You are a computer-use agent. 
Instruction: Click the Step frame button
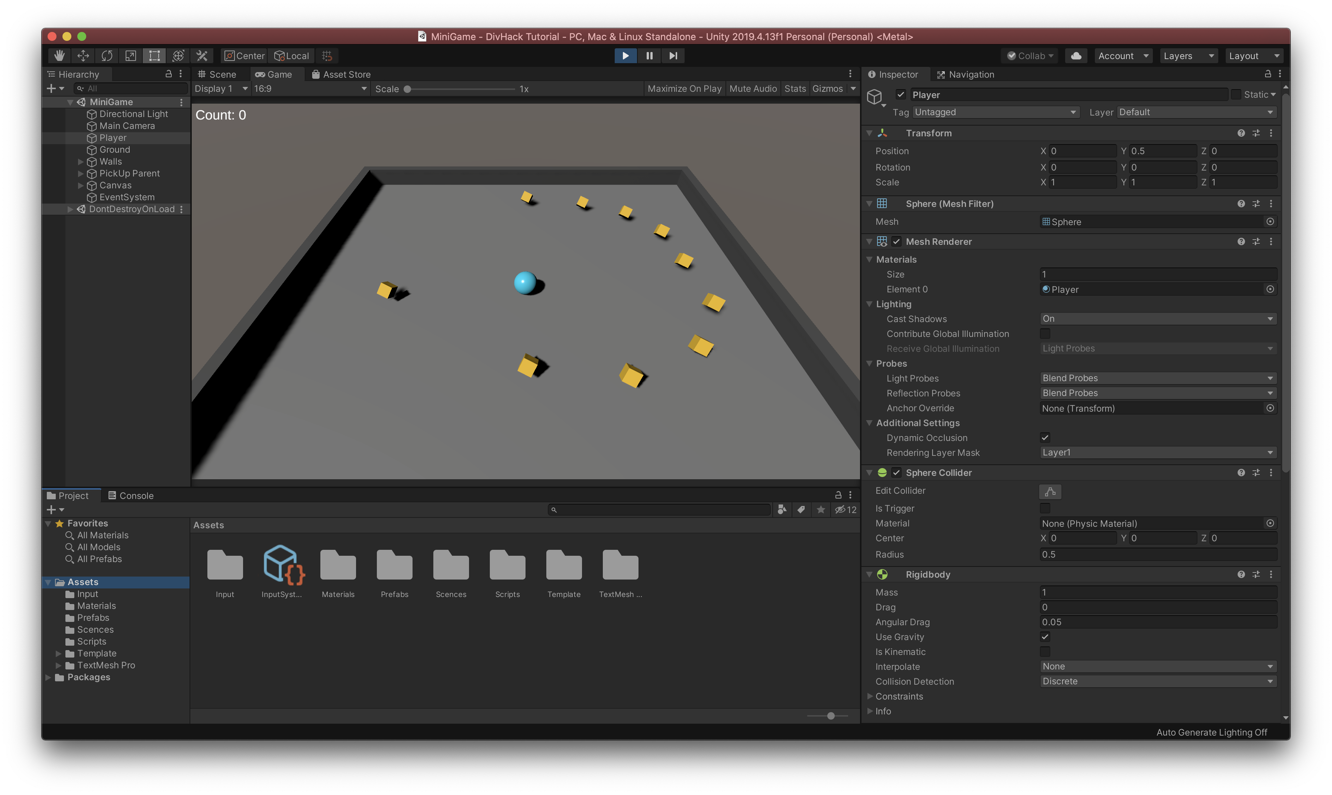pos(673,56)
